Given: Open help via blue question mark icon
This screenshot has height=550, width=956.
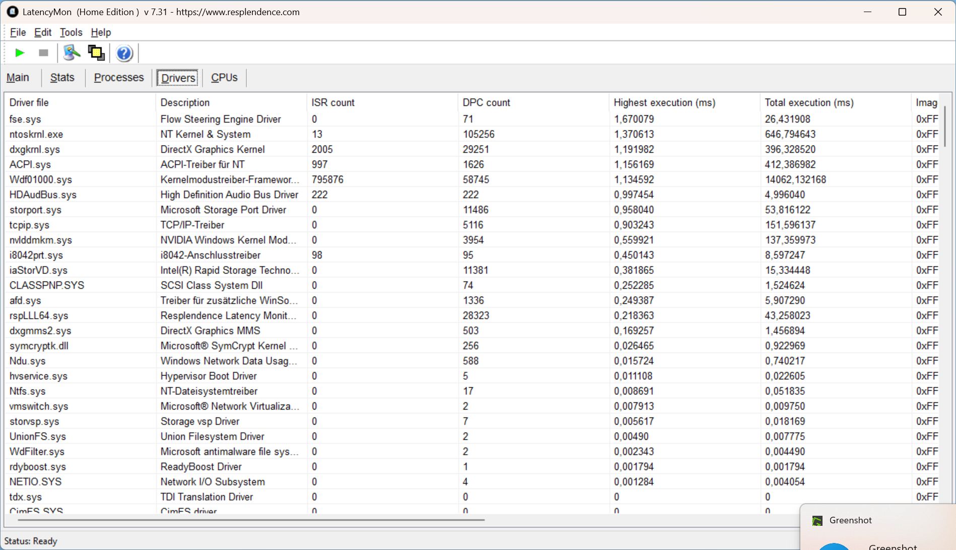Looking at the screenshot, I should 124,53.
